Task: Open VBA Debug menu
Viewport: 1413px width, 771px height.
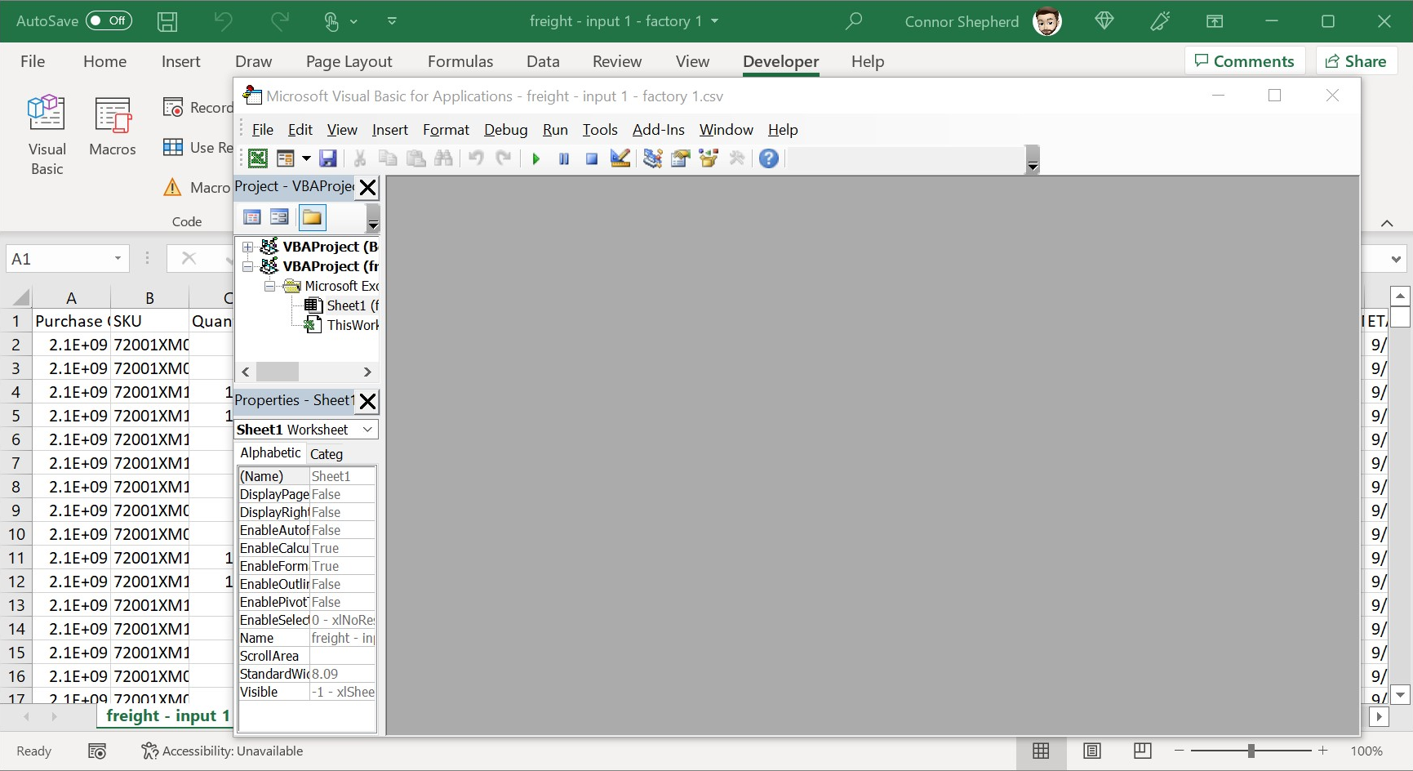Action: click(505, 130)
